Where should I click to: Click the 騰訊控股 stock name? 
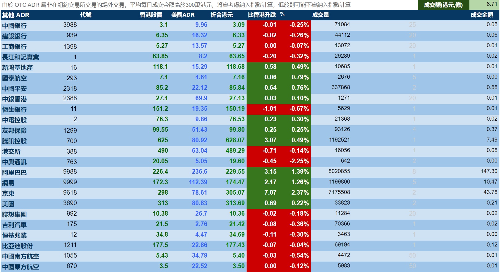[14, 141]
